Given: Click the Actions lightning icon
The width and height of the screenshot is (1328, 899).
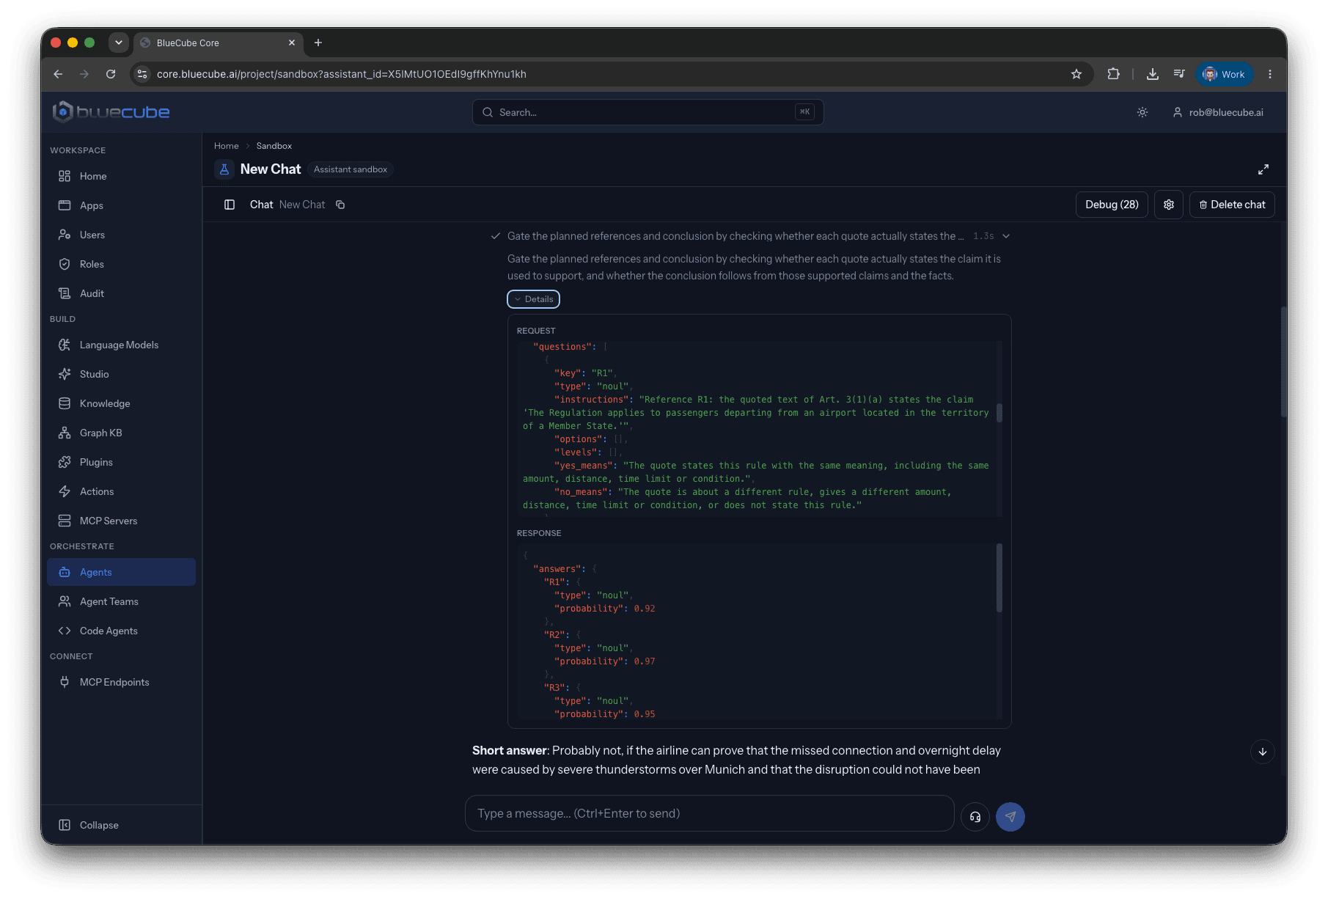Looking at the screenshot, I should [65, 491].
